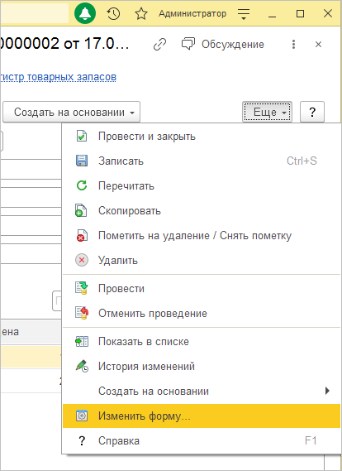Open История изменений entry
This screenshot has width=342, height=471.
(x=202, y=367)
